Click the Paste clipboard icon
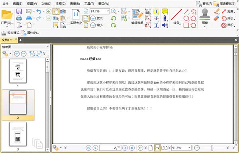The height and width of the screenshot is (153, 239). click(63, 18)
